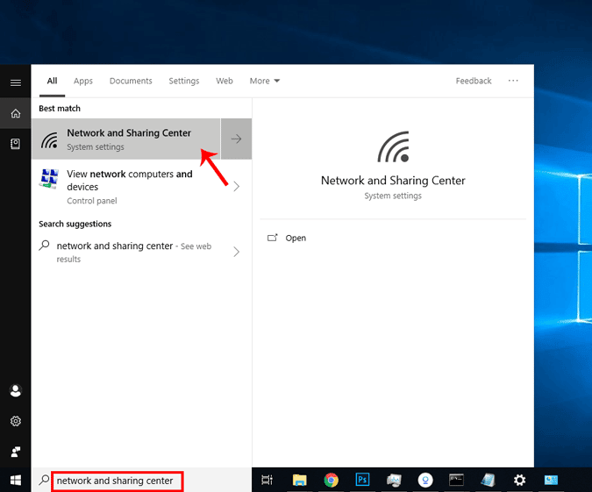
Task: Expand the hamburger menu in search sidebar
Action: 16,82
